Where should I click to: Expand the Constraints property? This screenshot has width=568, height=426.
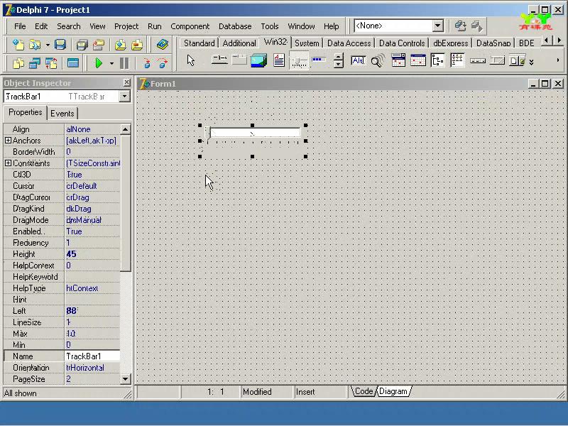coord(8,163)
